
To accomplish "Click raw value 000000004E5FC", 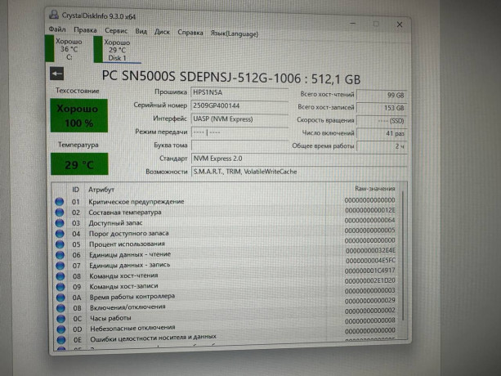I will click(370, 261).
